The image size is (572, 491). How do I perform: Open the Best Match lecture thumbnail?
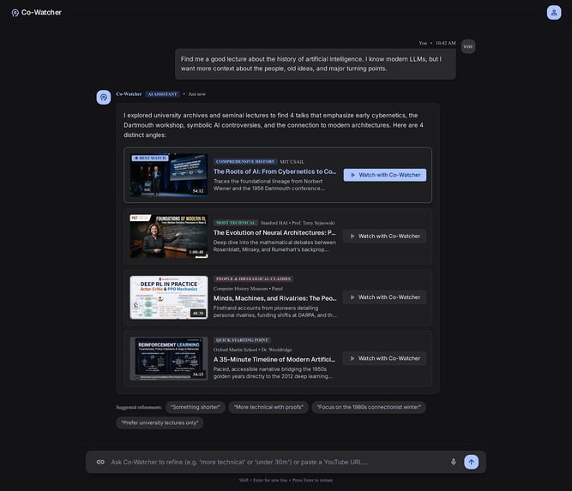pos(169,175)
